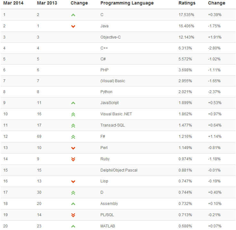Click the double up arrow beside Transact-SQL
Viewport: 236px width, 230px height.
pyautogui.click(x=73, y=126)
